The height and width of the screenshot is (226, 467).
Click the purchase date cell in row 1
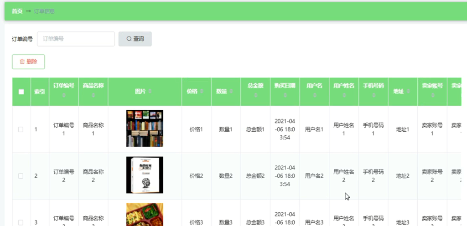point(285,129)
